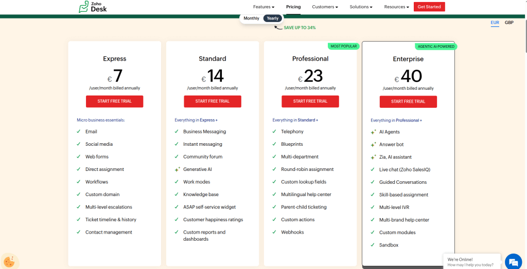Click the sparkle icon beside Generative AI
527x269 pixels.
click(x=177, y=169)
